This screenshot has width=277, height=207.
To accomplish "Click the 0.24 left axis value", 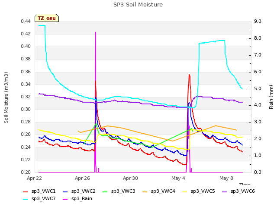I will click(x=26, y=147).
